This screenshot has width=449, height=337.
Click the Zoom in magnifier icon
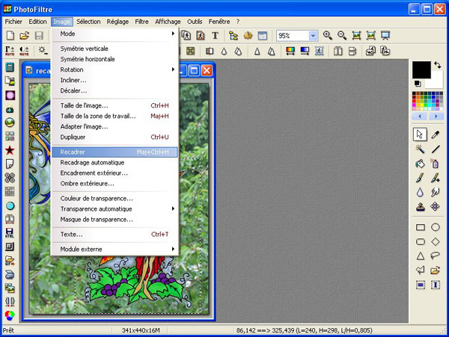click(x=327, y=35)
